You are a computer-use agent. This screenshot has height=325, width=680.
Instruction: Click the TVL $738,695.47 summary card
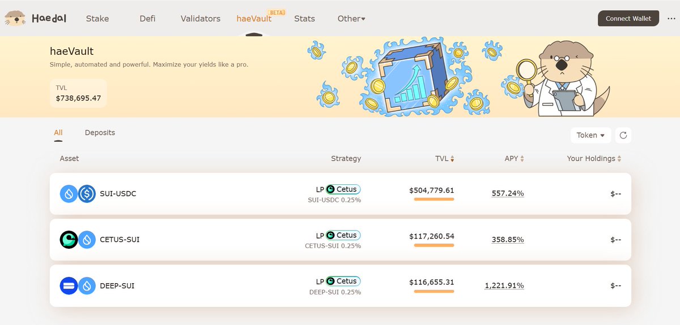78,93
